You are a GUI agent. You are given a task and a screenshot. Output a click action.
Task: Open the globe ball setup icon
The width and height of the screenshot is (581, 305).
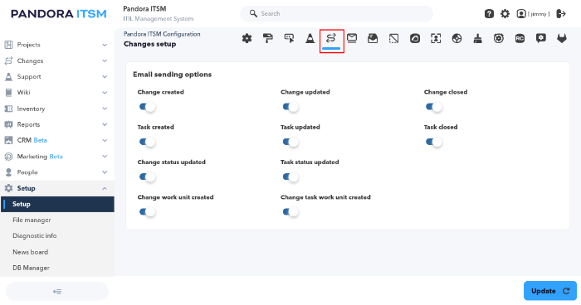coord(456,38)
